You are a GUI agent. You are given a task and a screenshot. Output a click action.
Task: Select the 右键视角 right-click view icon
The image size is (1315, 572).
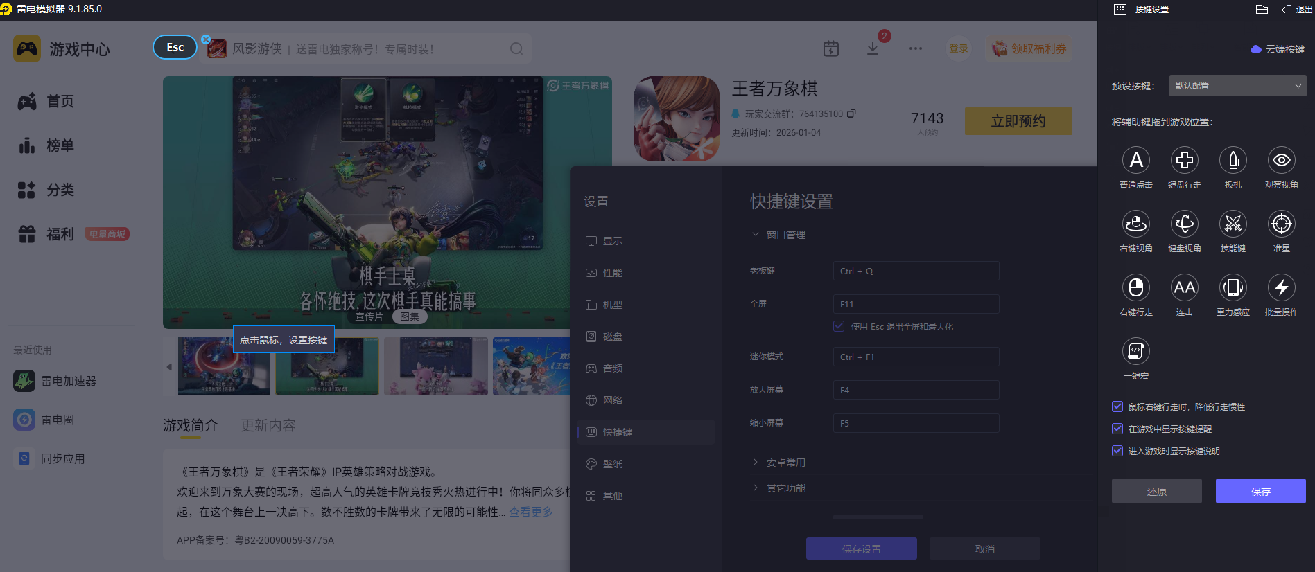click(1135, 224)
